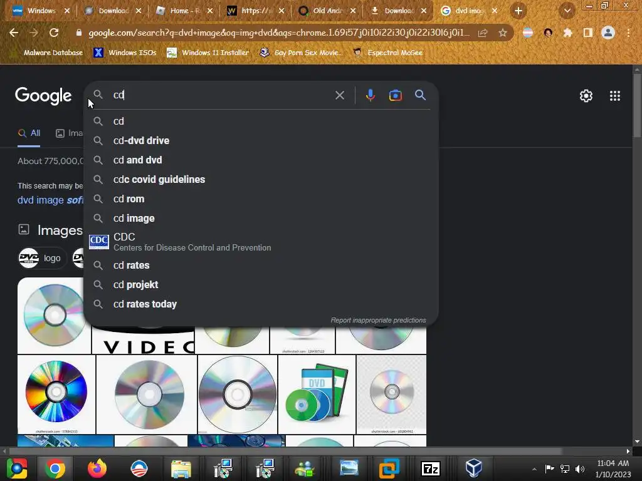Open the Chrome extensions puzzle icon
The height and width of the screenshot is (481, 642).
[x=567, y=33]
